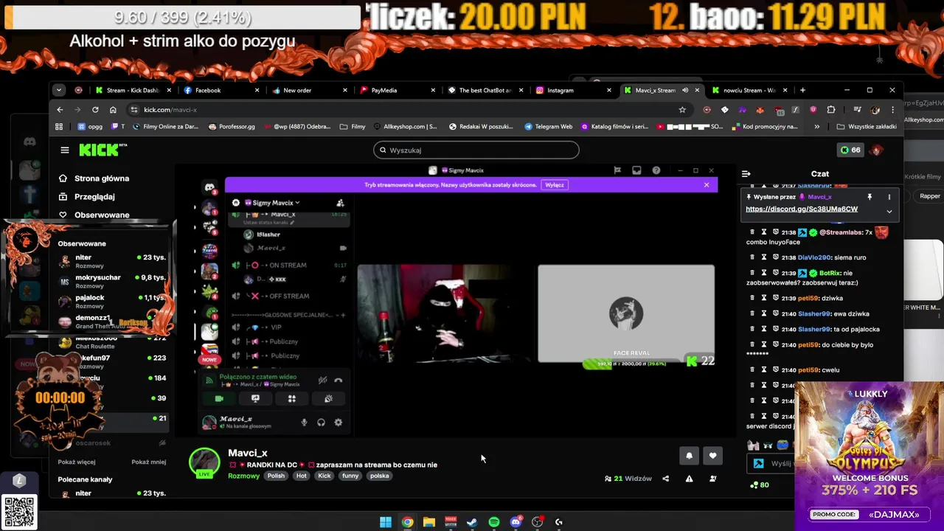The height and width of the screenshot is (531, 944).
Task: Collapse GŁOSOWE SPECJALNE category
Action: coord(283,315)
